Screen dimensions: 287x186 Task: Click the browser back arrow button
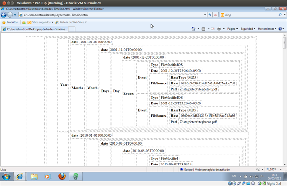click(x=4, y=15)
